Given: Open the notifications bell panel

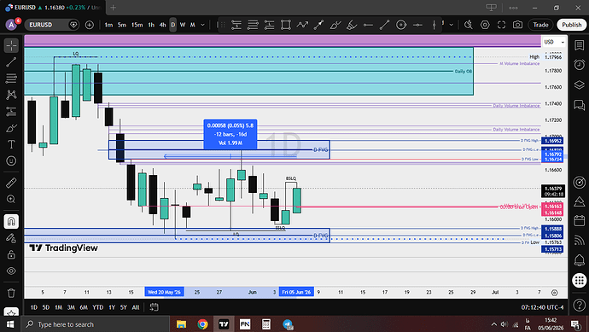Looking at the screenshot, I should coord(580,259).
